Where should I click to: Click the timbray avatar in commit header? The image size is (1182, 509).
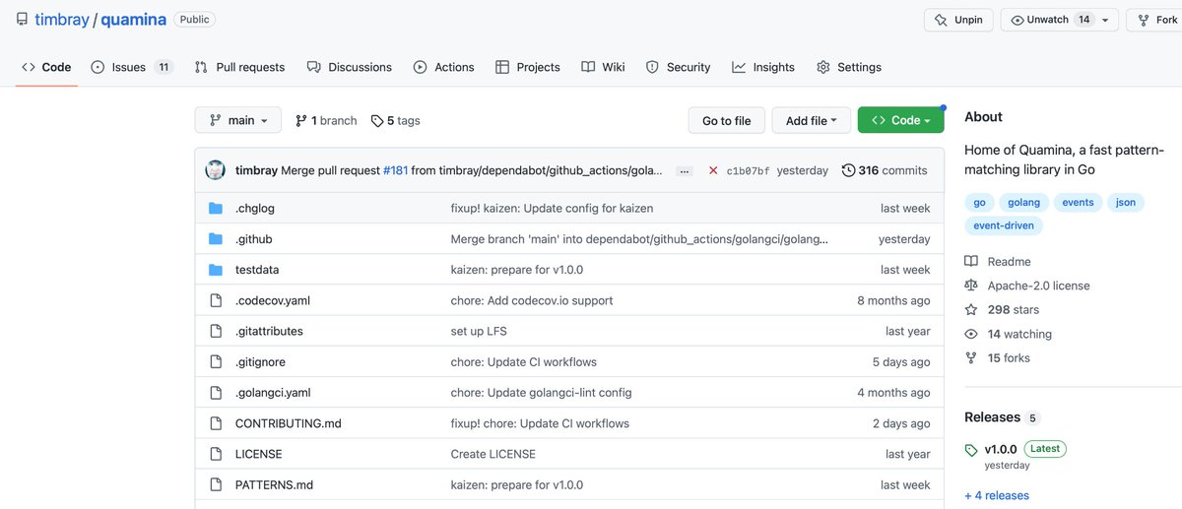[x=215, y=170]
